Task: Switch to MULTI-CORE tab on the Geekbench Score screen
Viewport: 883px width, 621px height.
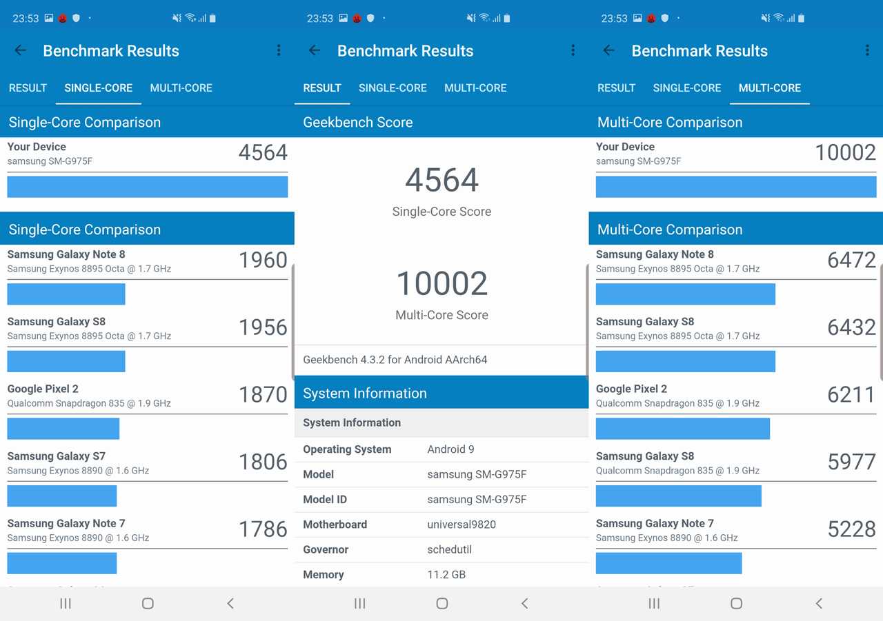Action: 475,88
